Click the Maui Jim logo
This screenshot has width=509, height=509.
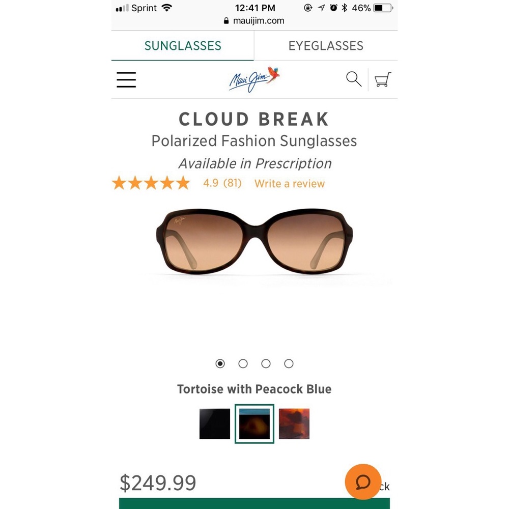[x=254, y=79]
